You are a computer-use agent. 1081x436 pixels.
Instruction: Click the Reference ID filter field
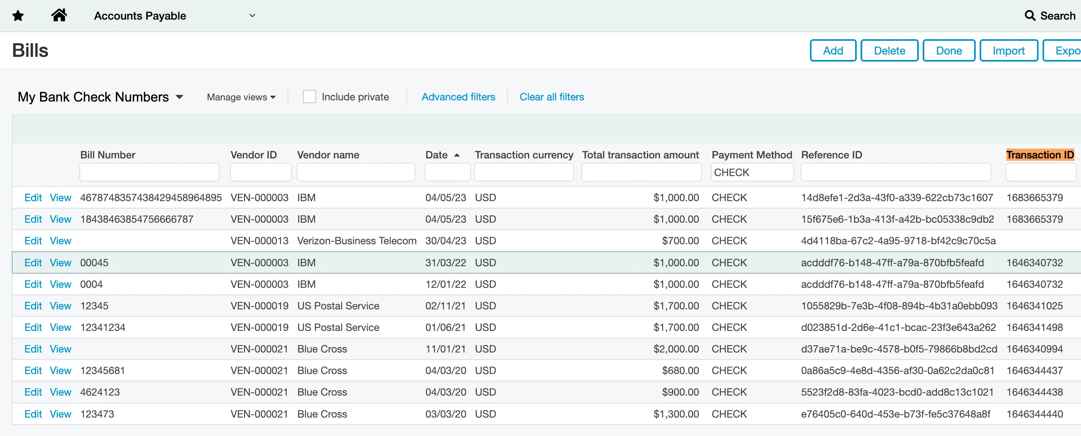(x=896, y=172)
